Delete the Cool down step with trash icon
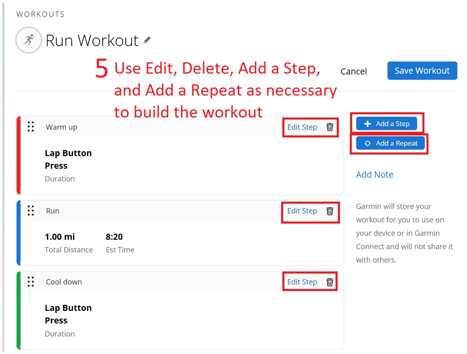This screenshot has height=354, width=467. coord(329,282)
